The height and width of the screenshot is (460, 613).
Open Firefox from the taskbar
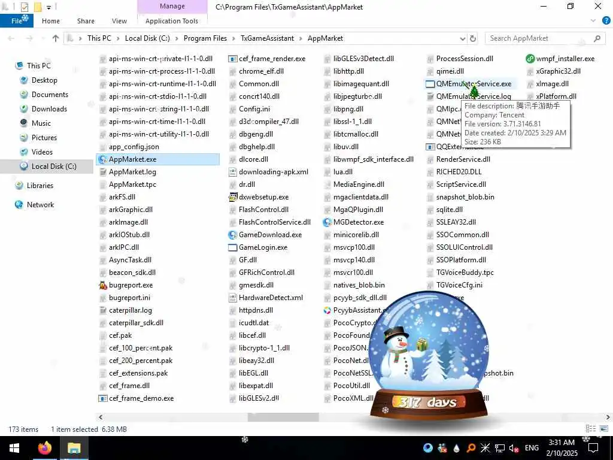pyautogui.click(x=44, y=448)
